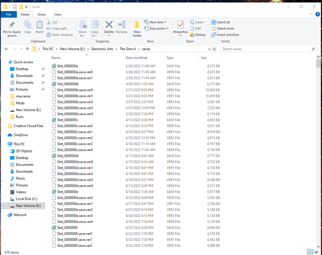
Task: Create a New folder from ribbon
Action: click(137, 29)
